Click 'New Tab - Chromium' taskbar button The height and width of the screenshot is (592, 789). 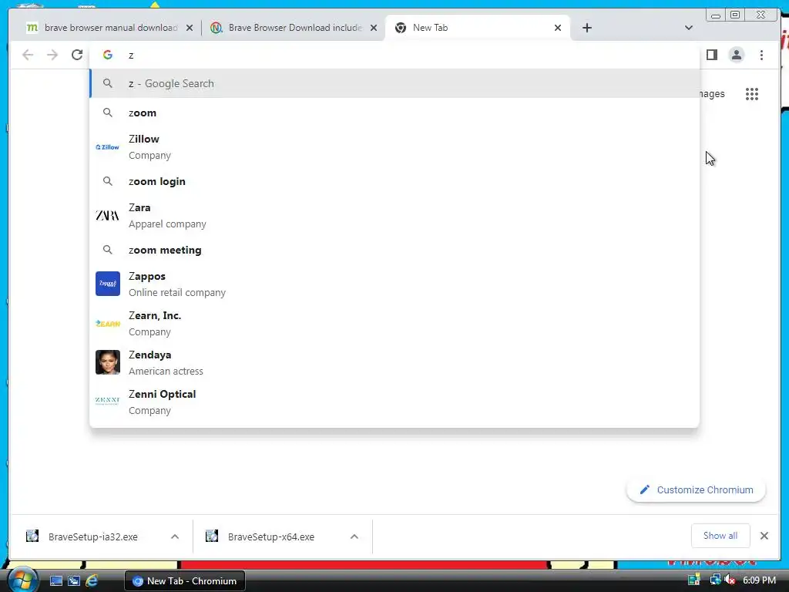[185, 581]
